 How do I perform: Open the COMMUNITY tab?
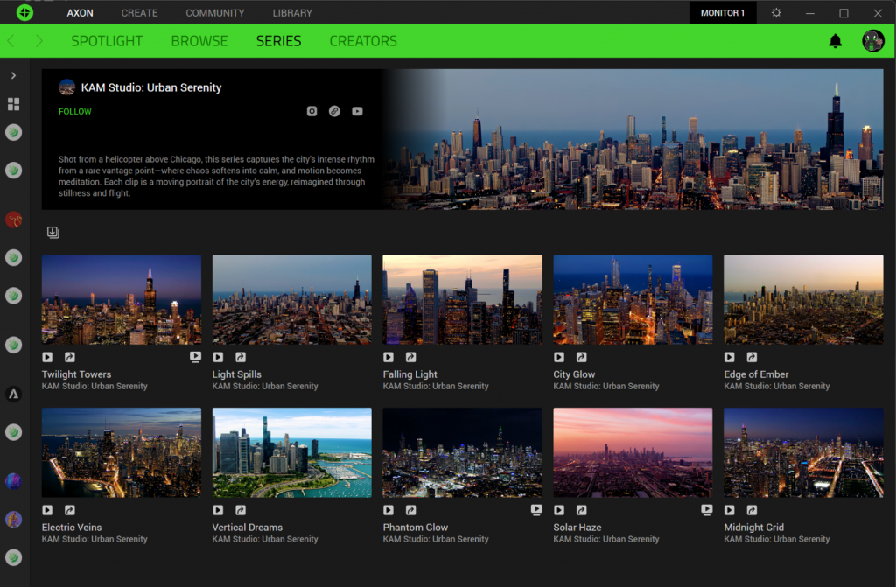(215, 12)
